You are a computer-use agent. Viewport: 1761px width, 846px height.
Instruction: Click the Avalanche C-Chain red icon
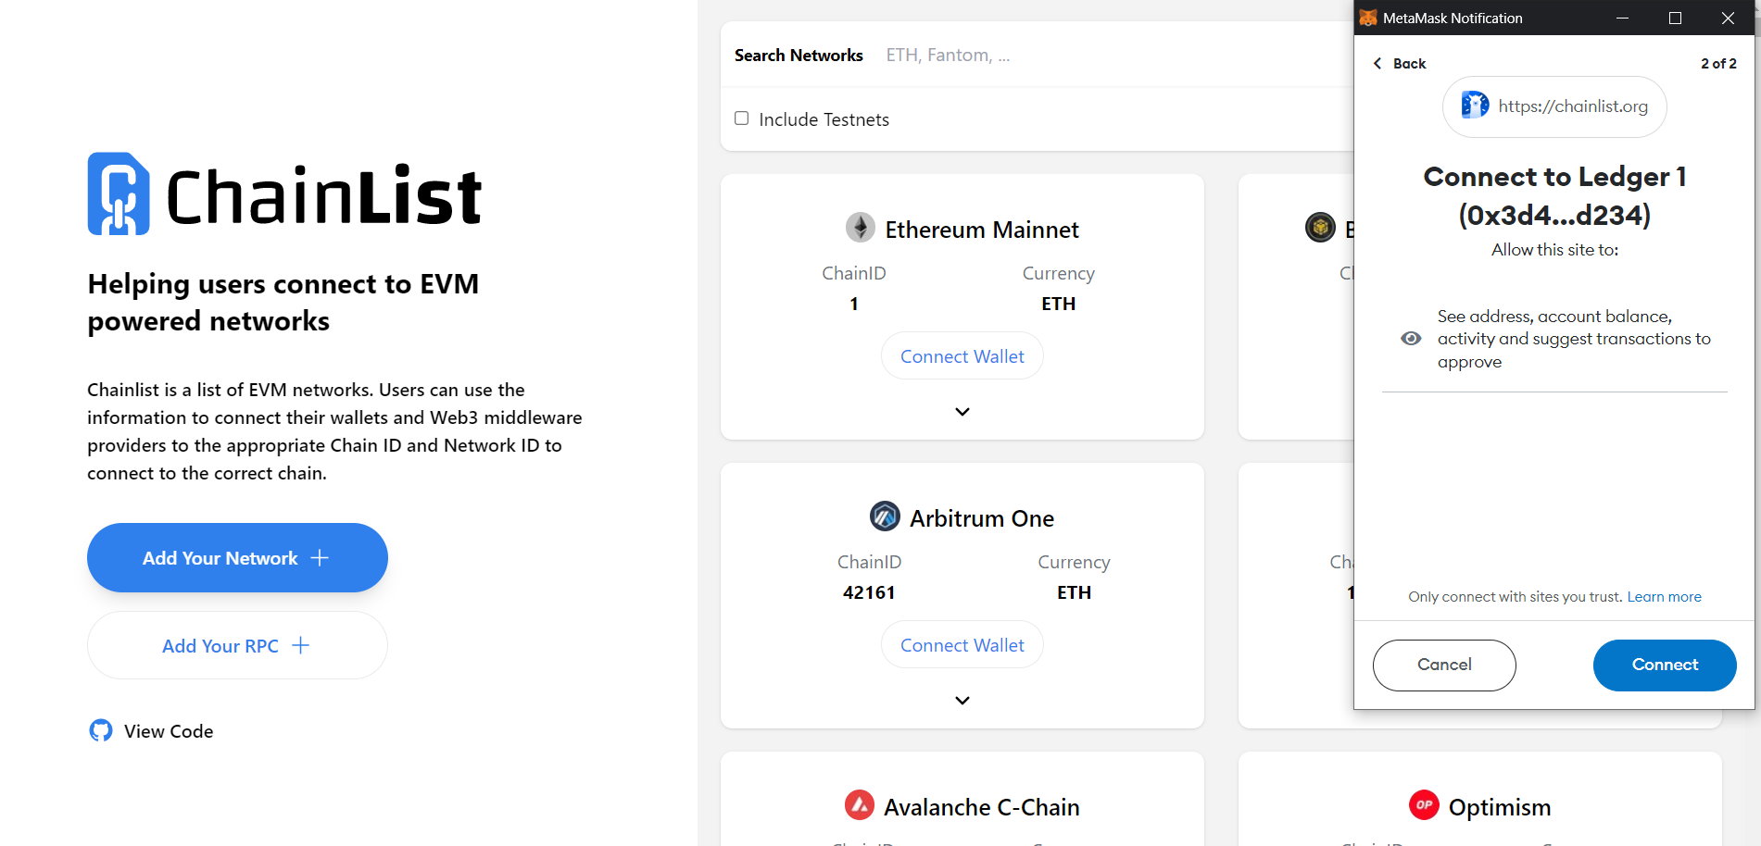pos(860,805)
